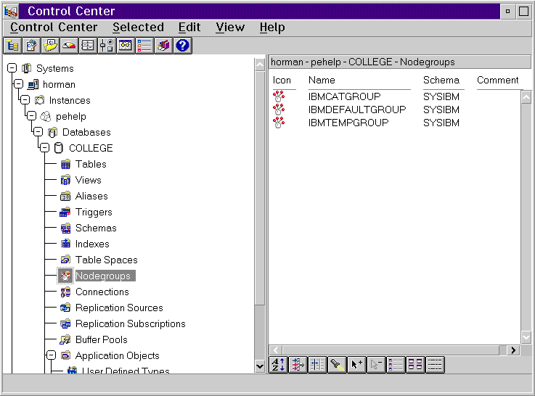Switch to plain text list view icon
The height and width of the screenshot is (396, 535).
click(x=435, y=365)
